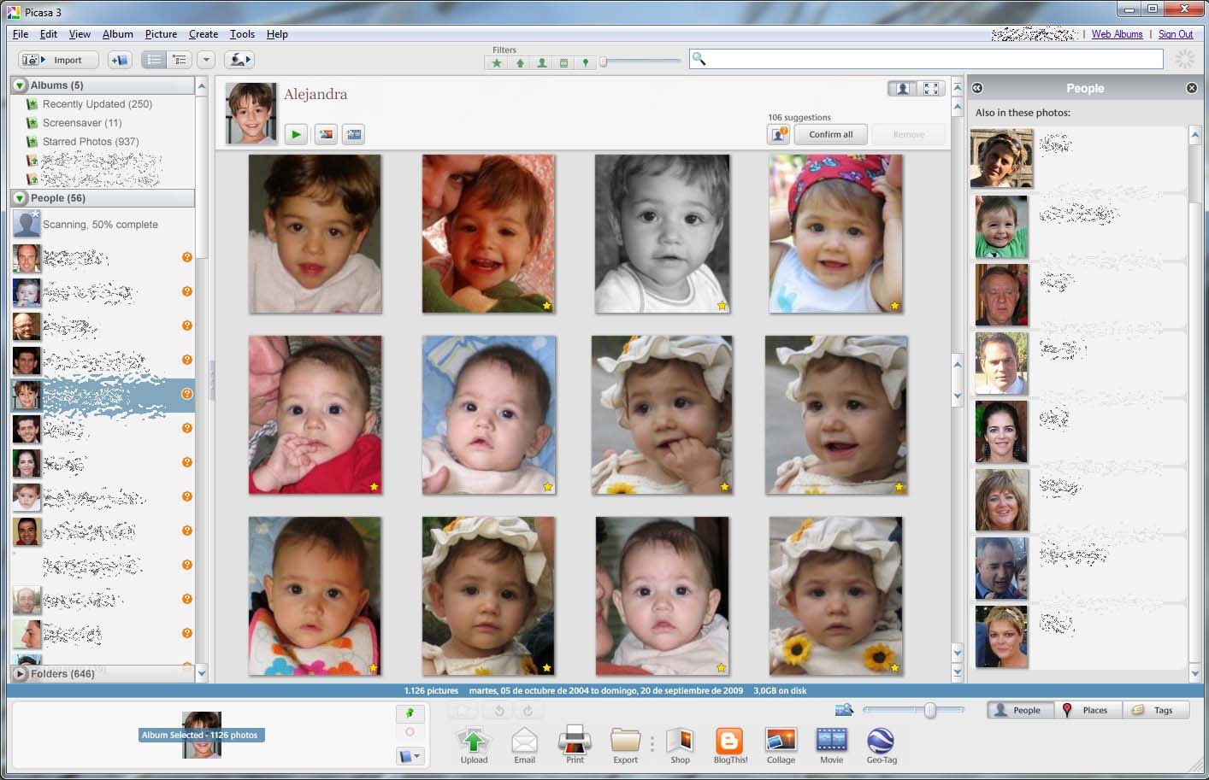Screen dimensions: 1209x780
Task: Select the BlogThis! icon
Action: pos(729,743)
